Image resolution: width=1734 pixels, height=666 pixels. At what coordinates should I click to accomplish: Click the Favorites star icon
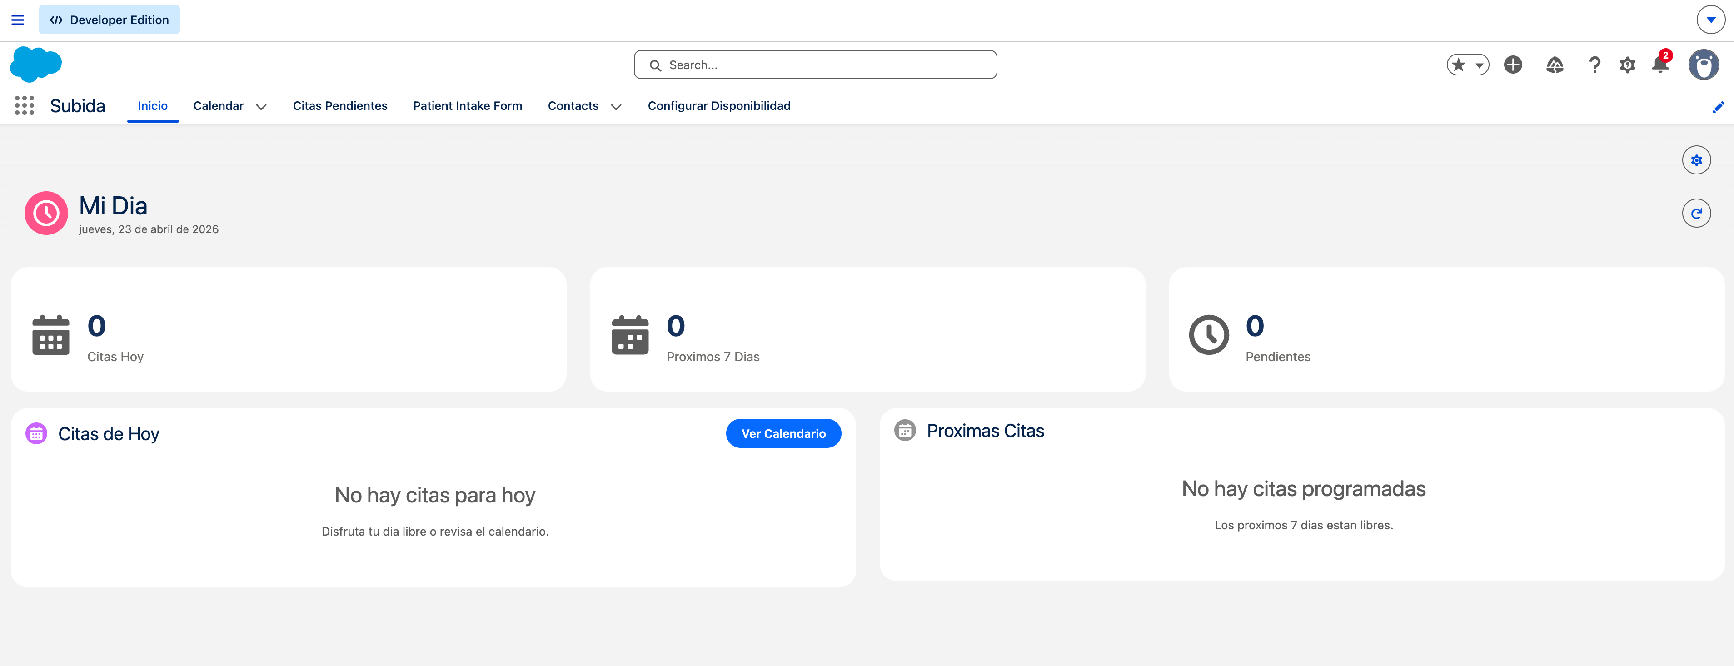[1458, 65]
